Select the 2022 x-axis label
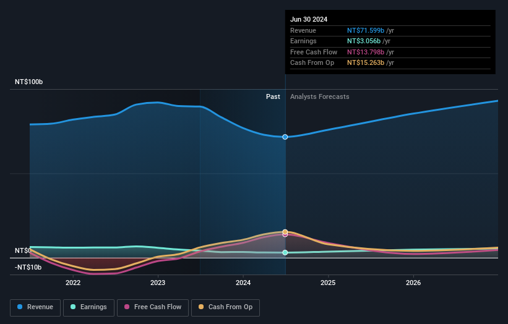Image resolution: width=508 pixels, height=324 pixels. [73, 283]
